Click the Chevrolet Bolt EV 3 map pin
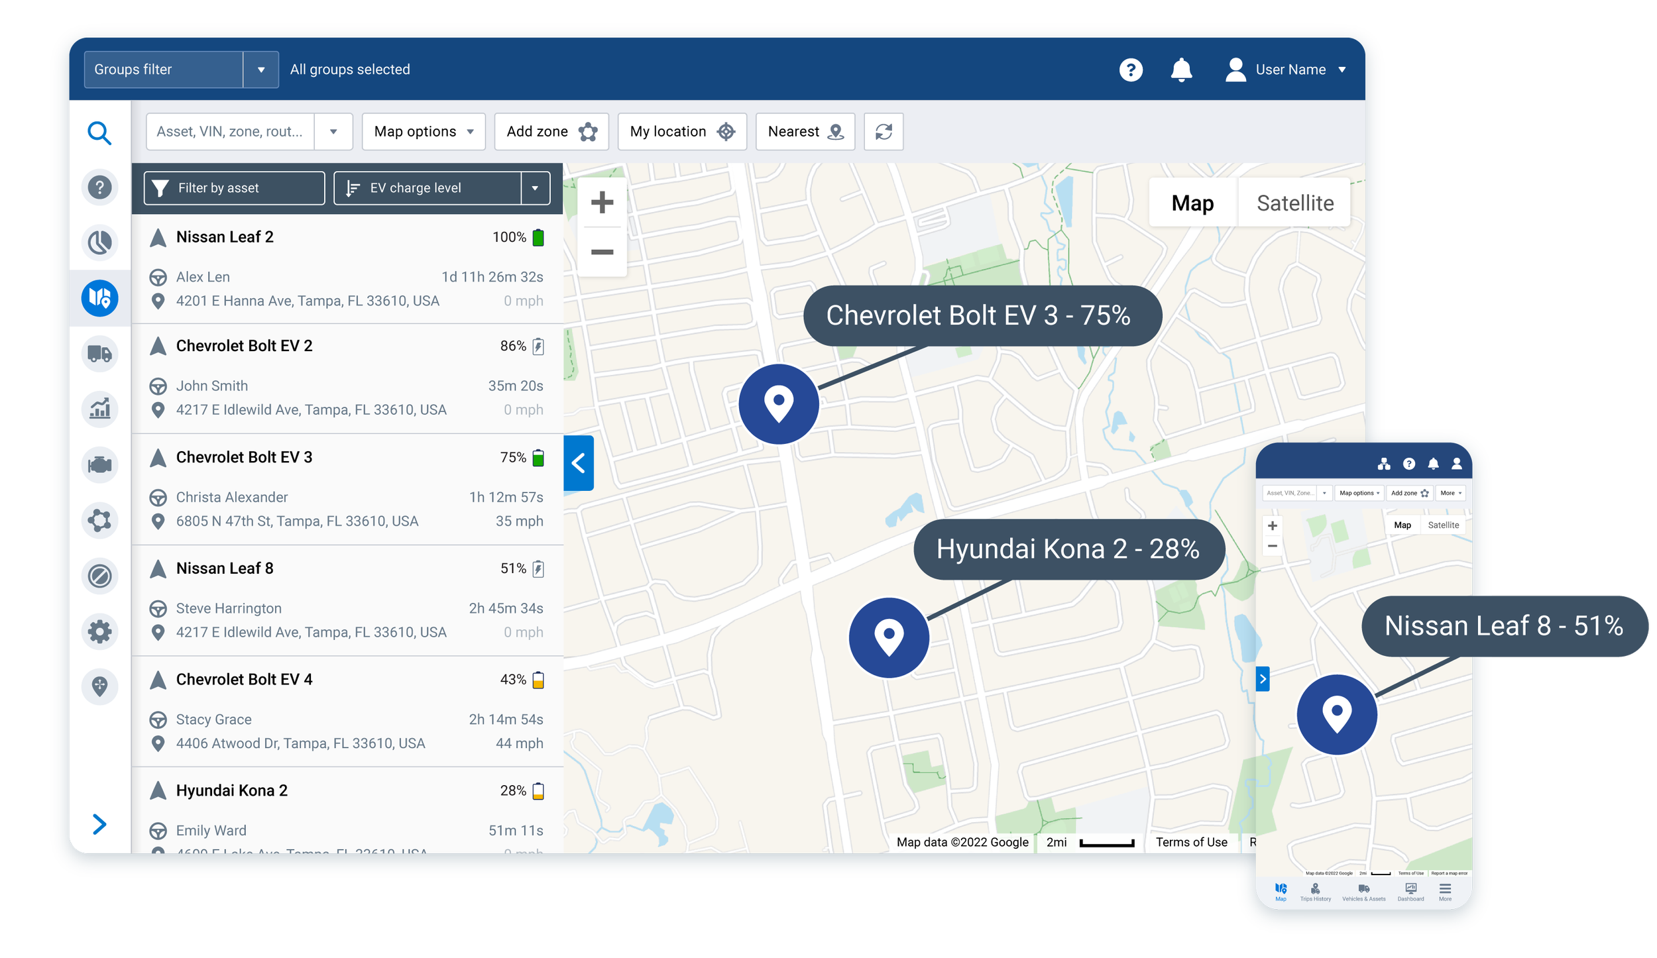The height and width of the screenshot is (958, 1657). 778,403
